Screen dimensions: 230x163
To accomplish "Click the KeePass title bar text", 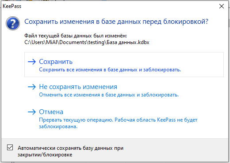I will pyautogui.click(x=12, y=6).
